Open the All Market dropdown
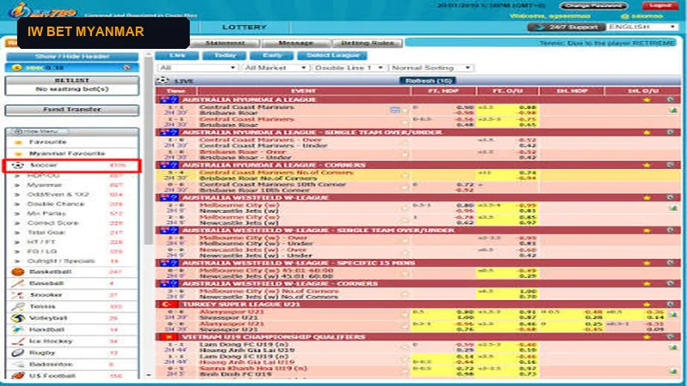 click(x=275, y=68)
